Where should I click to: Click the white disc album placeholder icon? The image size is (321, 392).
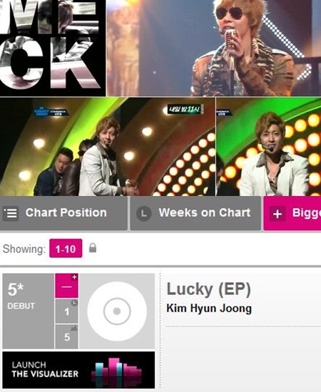coord(117,311)
